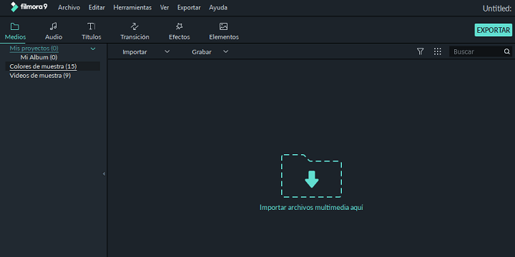
Task: Open the Archivo menu
Action: (69, 8)
